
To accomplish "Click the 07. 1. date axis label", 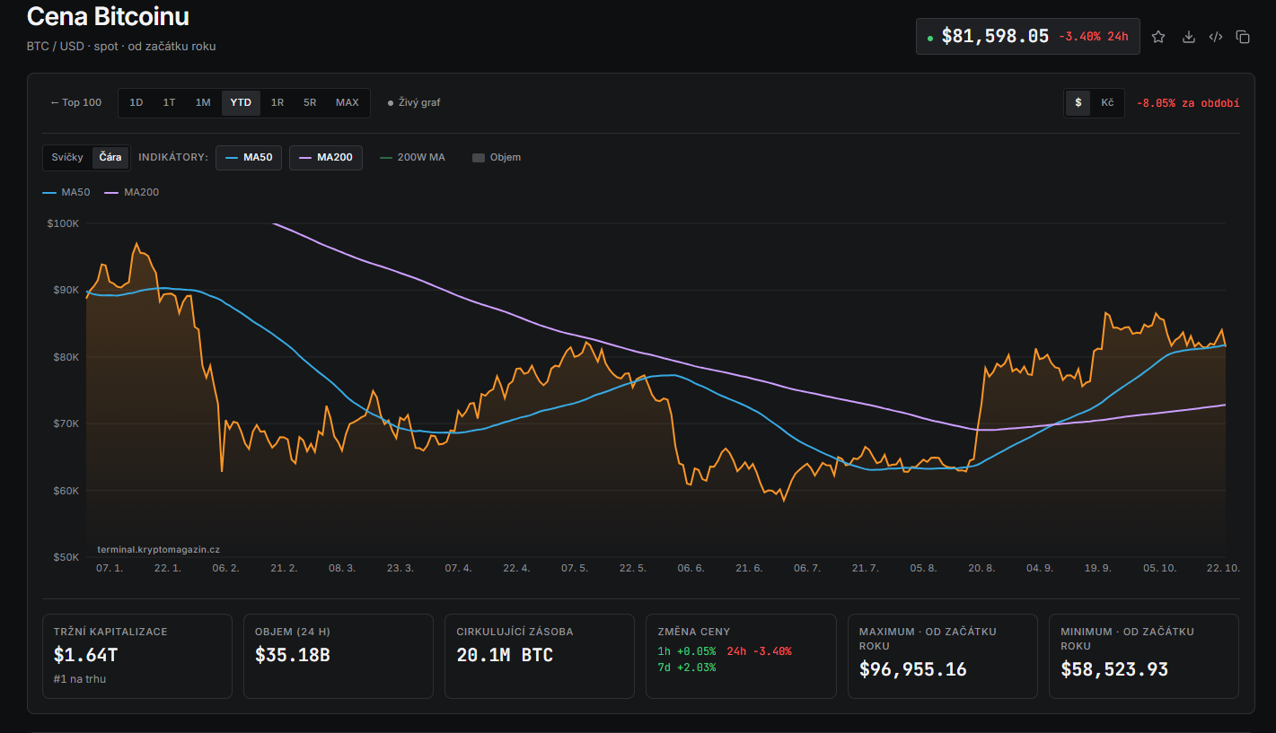I will (x=110, y=568).
